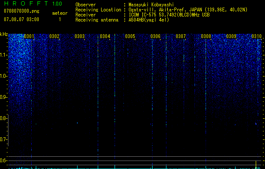Click the 0307 time marker

(x=181, y=36)
